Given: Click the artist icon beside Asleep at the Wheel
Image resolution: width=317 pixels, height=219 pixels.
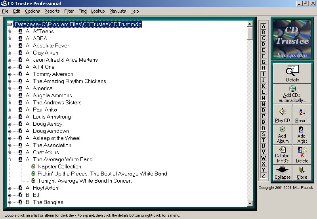Looking at the screenshot, I should point(20,138).
